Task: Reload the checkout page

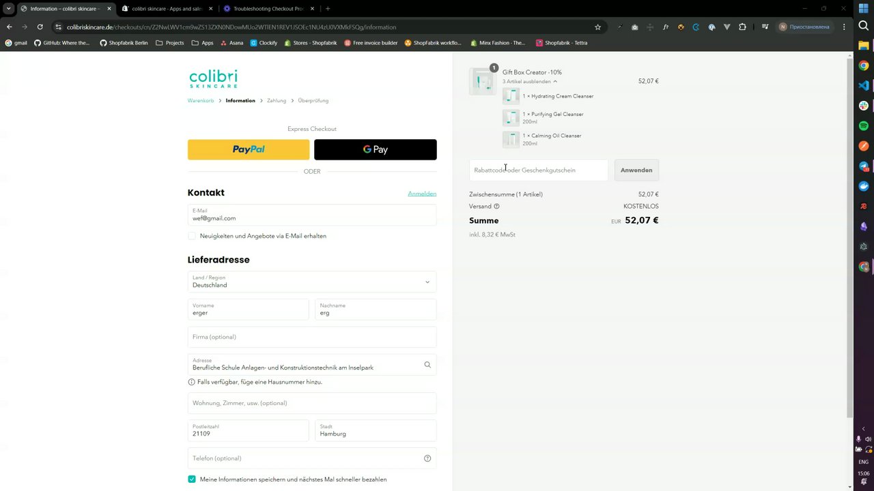Action: point(40,27)
